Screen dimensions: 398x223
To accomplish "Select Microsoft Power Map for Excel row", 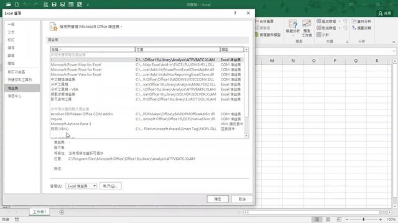I will click(x=147, y=64).
